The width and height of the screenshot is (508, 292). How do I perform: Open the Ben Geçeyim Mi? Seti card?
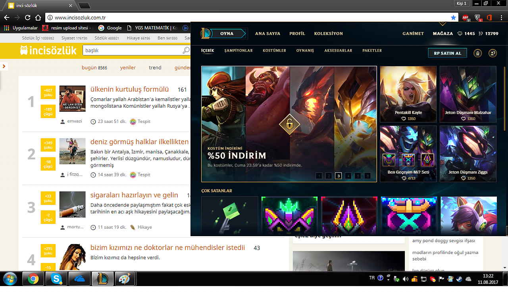(408, 154)
